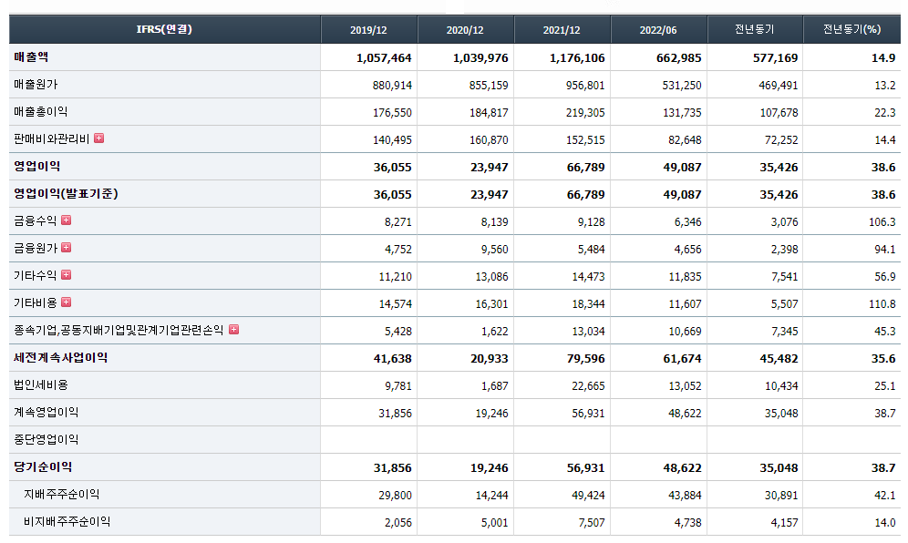The width and height of the screenshot is (908, 543).
Task: Click the 25.1 percent cell
Action: (885, 386)
